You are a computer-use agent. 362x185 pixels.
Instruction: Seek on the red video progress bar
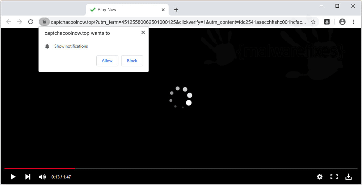point(40,169)
